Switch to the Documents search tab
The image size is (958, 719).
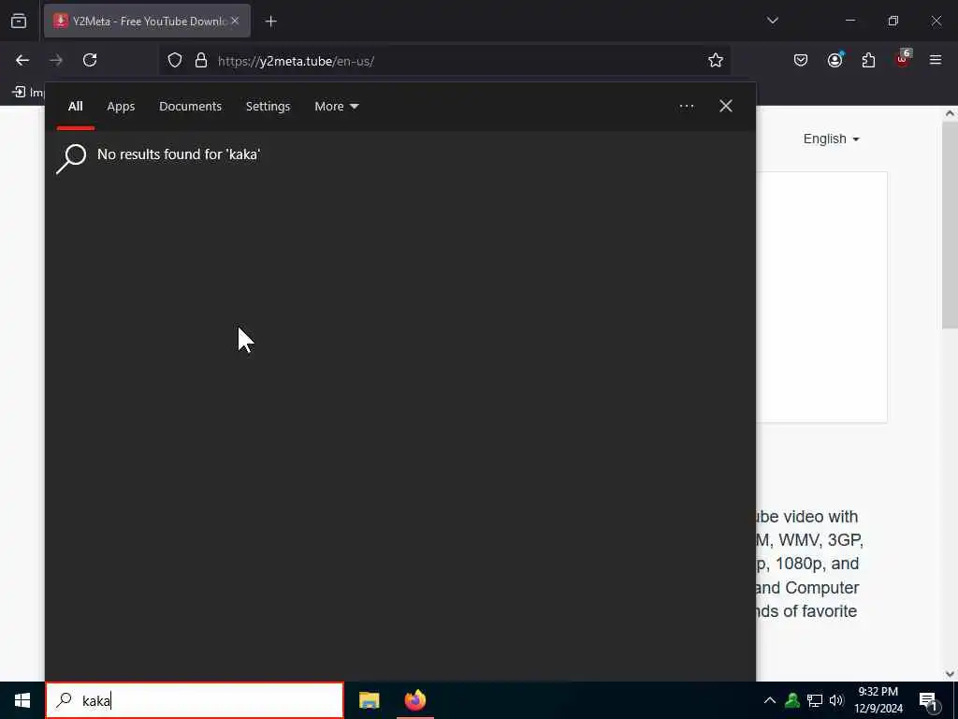click(190, 107)
